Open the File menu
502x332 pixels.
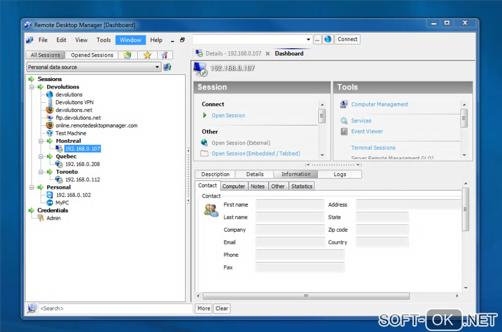(x=43, y=40)
